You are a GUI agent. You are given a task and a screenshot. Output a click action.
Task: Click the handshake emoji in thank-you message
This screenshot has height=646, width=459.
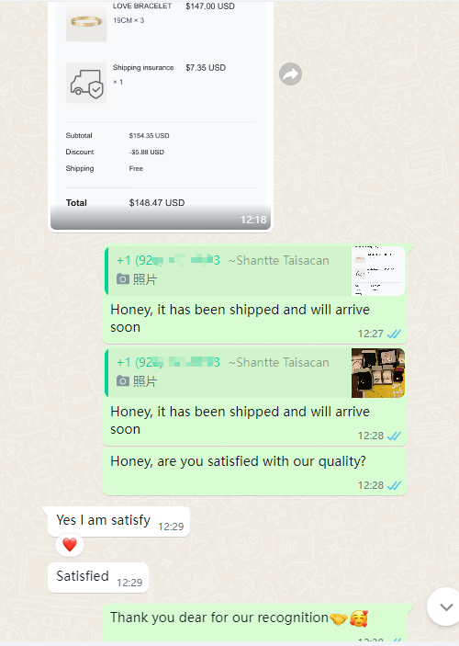coord(339,618)
